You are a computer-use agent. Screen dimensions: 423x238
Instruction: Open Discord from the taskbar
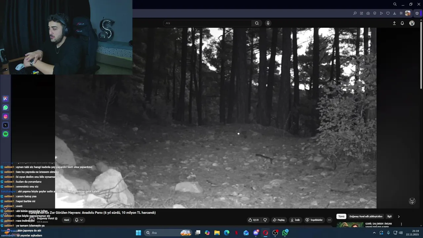[256, 233]
